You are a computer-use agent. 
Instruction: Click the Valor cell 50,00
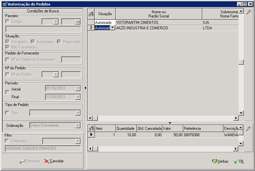pos(173,135)
